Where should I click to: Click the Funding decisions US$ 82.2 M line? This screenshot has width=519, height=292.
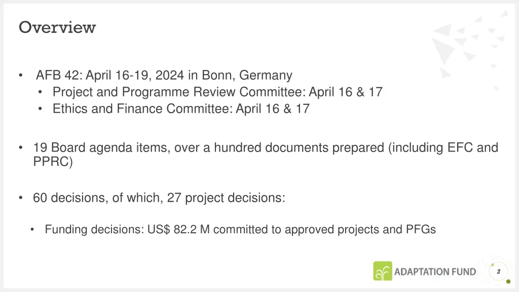coord(240,230)
